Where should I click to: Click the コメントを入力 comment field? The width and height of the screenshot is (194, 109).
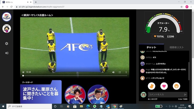click(x=166, y=94)
